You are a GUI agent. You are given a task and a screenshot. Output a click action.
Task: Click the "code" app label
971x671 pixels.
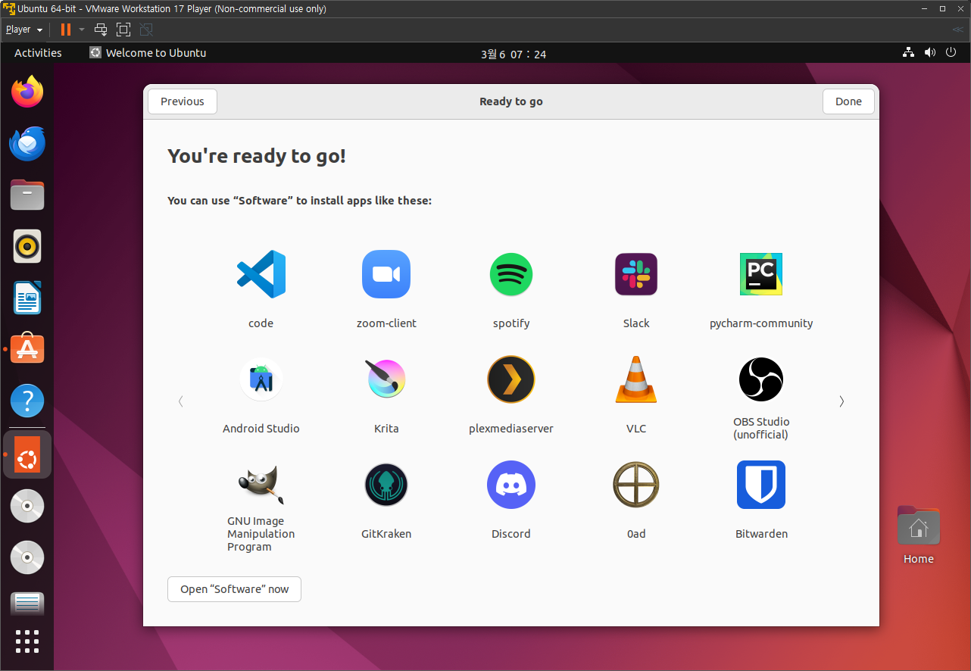coord(261,323)
